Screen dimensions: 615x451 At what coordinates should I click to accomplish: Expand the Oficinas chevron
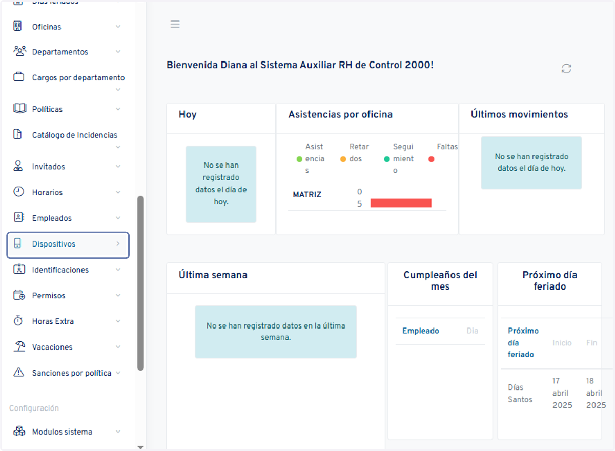118,26
